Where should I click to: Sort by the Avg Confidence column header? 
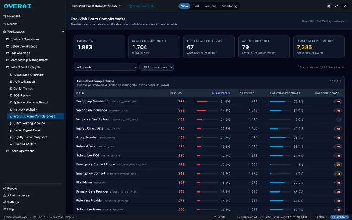pos(326,93)
